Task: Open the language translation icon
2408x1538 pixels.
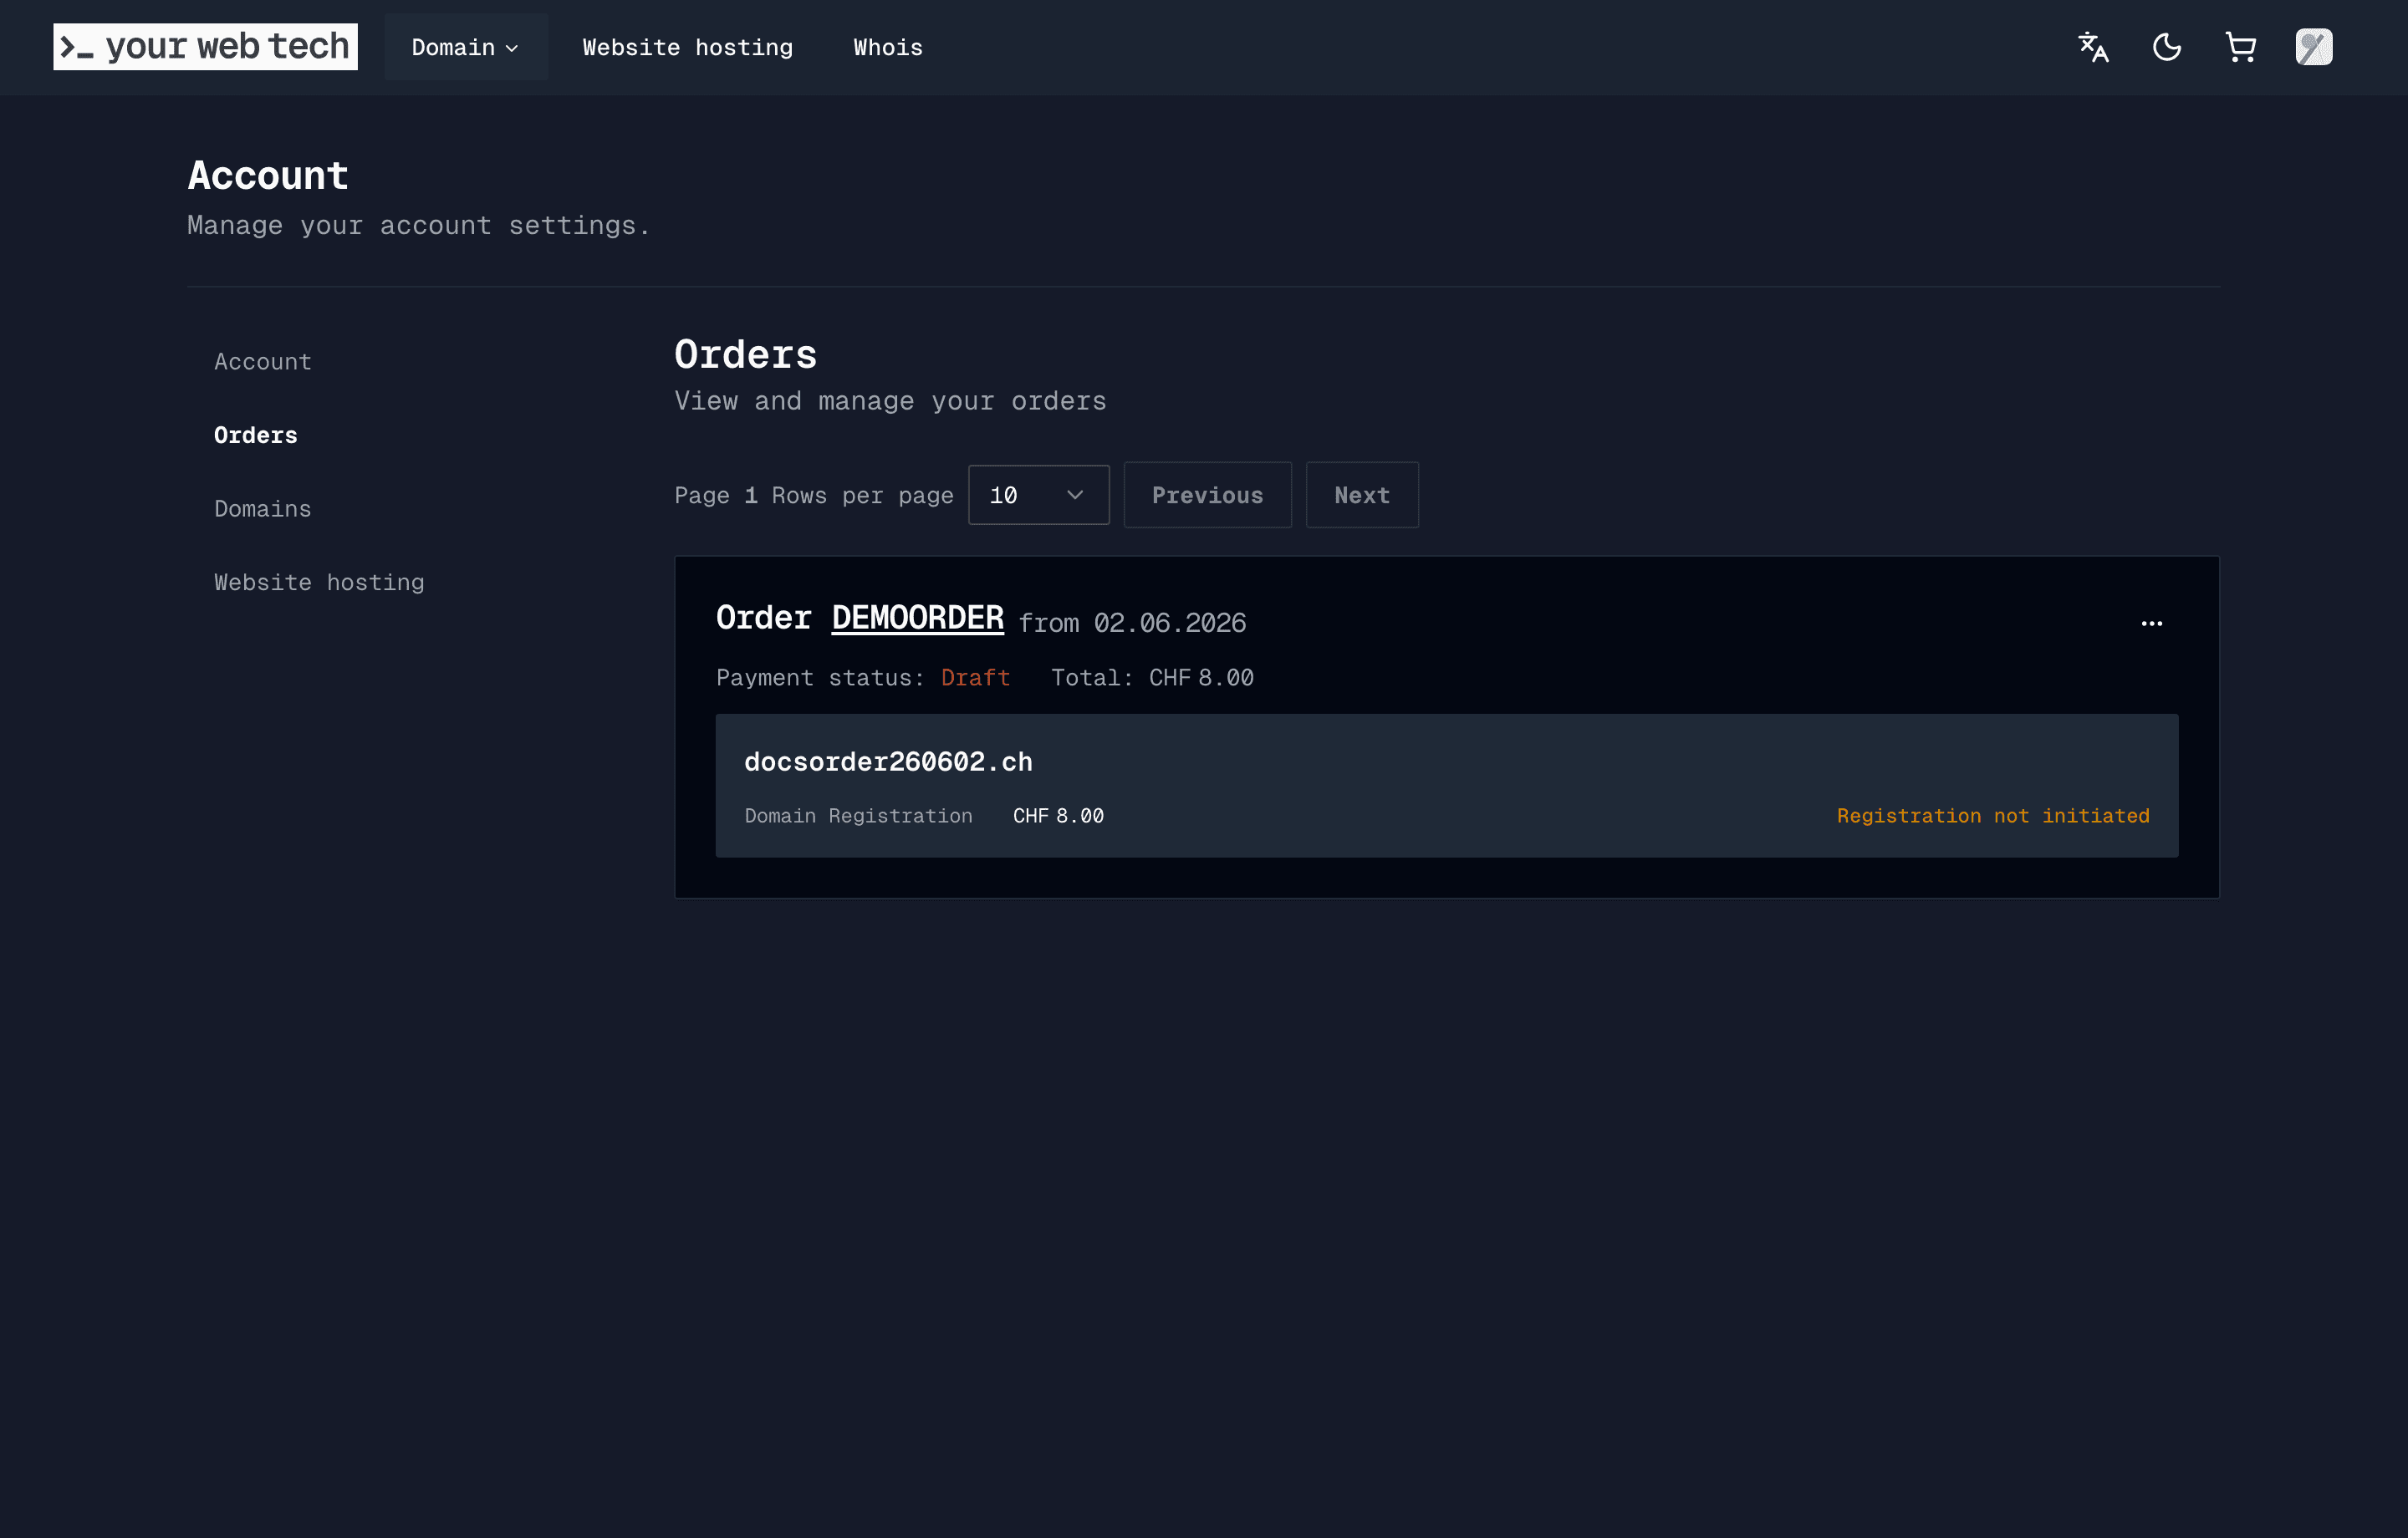Action: pyautogui.click(x=2093, y=47)
